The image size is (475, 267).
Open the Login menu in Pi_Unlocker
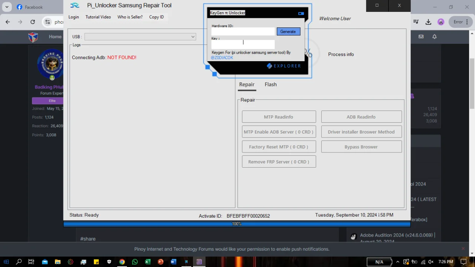click(73, 17)
